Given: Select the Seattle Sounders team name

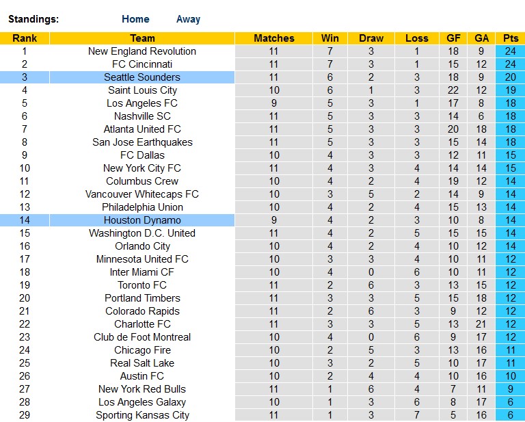Looking at the screenshot, I should [x=142, y=77].
